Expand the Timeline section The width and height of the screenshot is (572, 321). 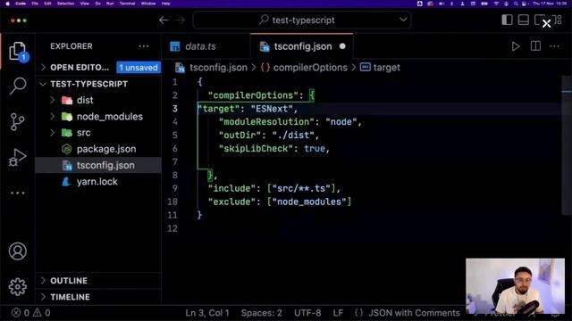point(70,297)
